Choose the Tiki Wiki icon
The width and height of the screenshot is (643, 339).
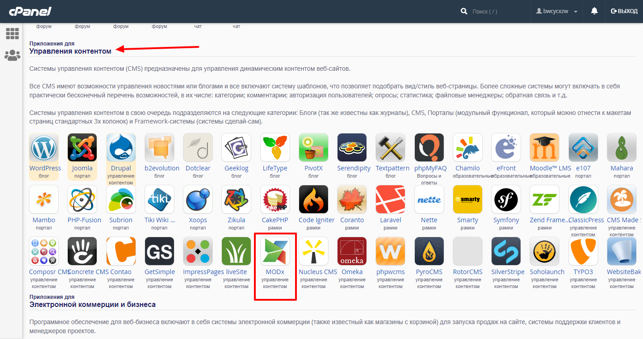160,200
